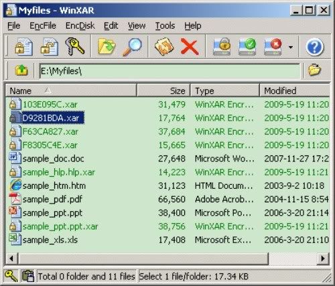The width and height of the screenshot is (335, 286).
Task: Sort by the Modified column header
Action: (x=295, y=90)
